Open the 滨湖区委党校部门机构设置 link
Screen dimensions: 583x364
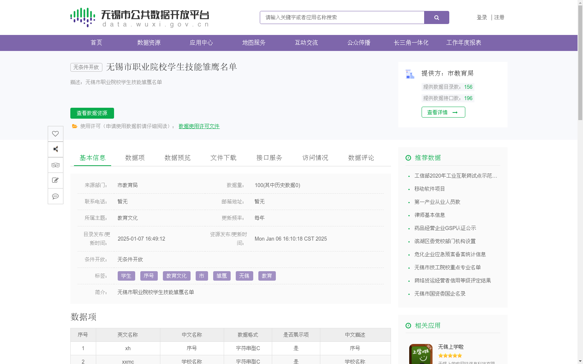(x=445, y=241)
